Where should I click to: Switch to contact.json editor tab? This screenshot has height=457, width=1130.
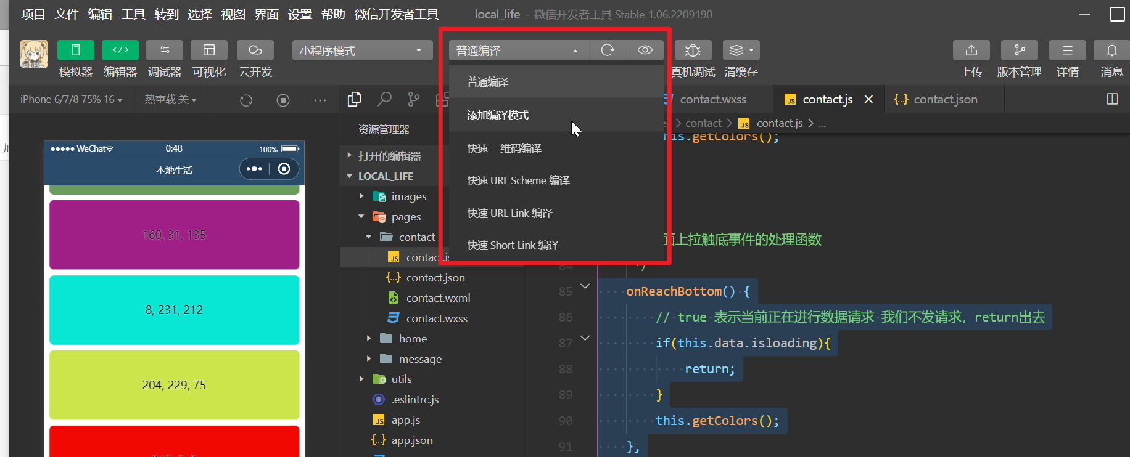coord(945,99)
